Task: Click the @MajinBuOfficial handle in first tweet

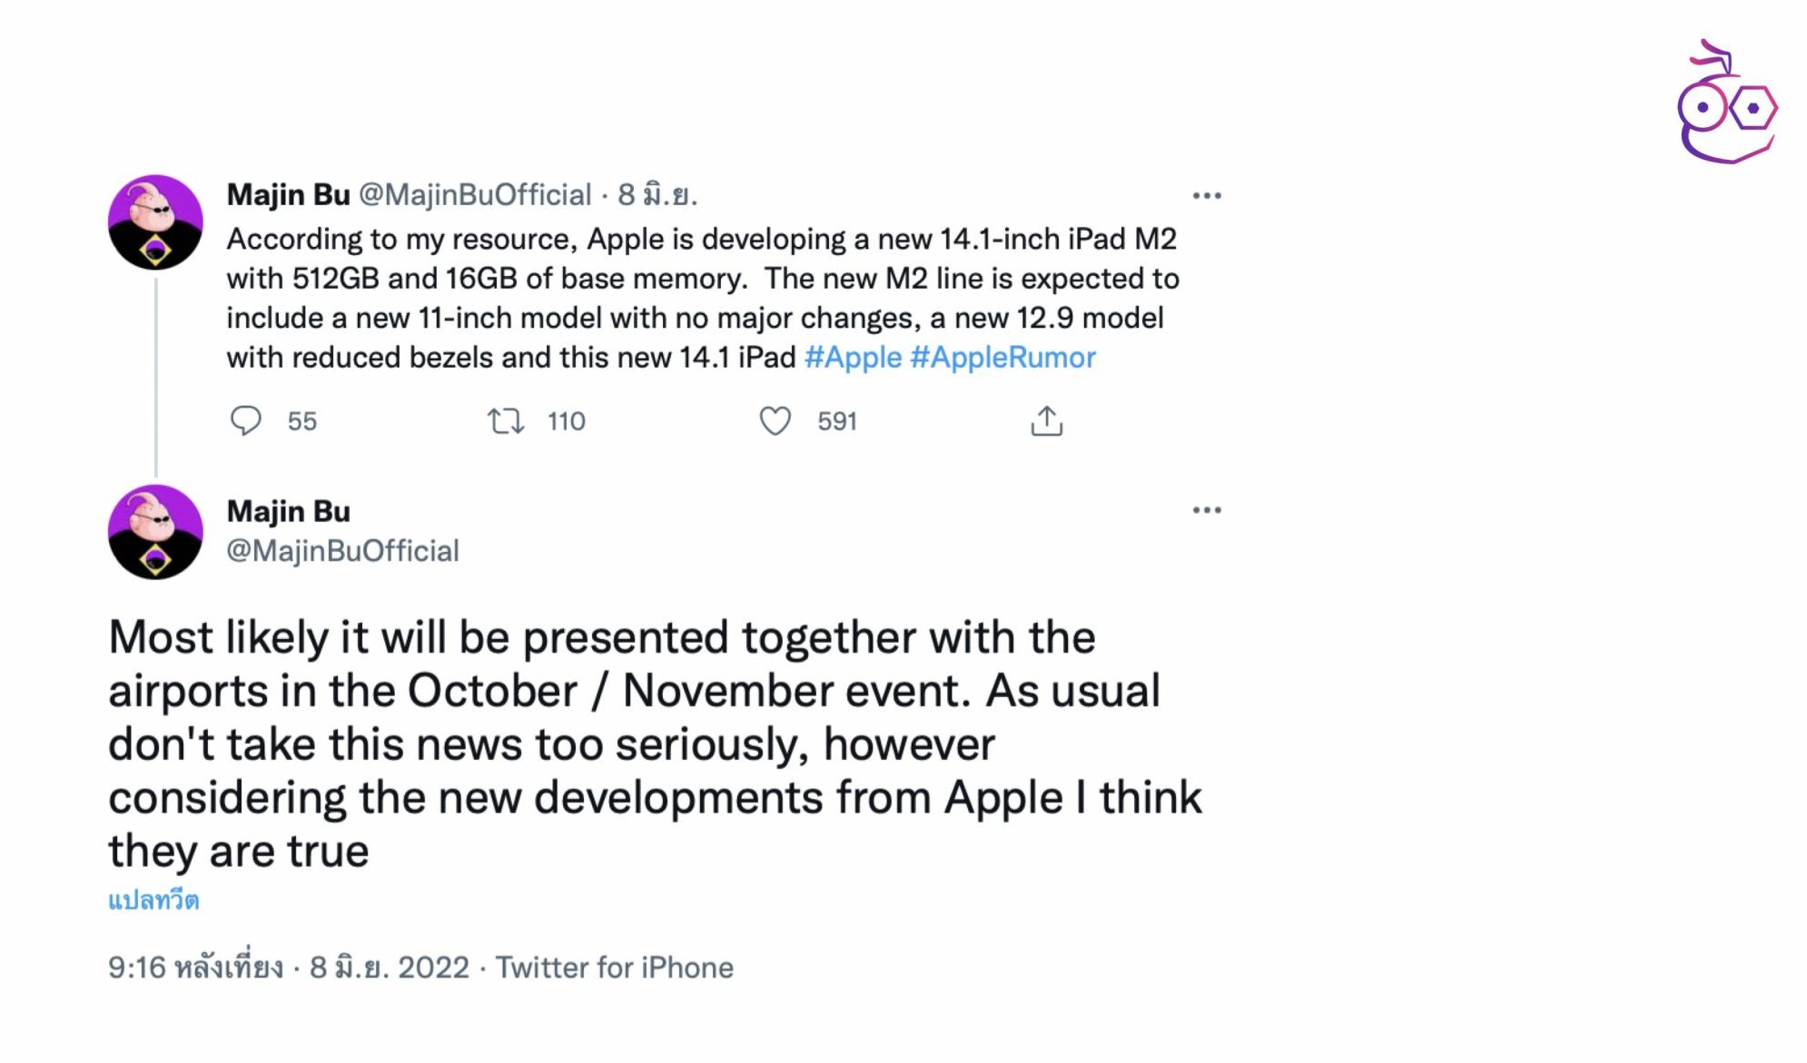Action: [475, 195]
